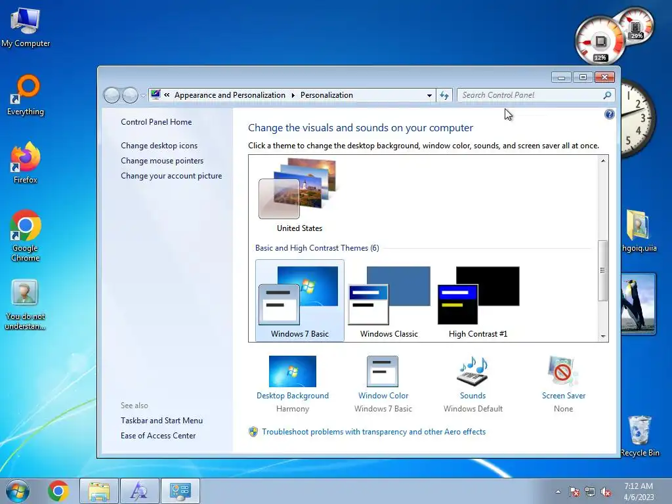The height and width of the screenshot is (504, 672).
Task: Launch Chrome from the taskbar
Action: pos(58,491)
